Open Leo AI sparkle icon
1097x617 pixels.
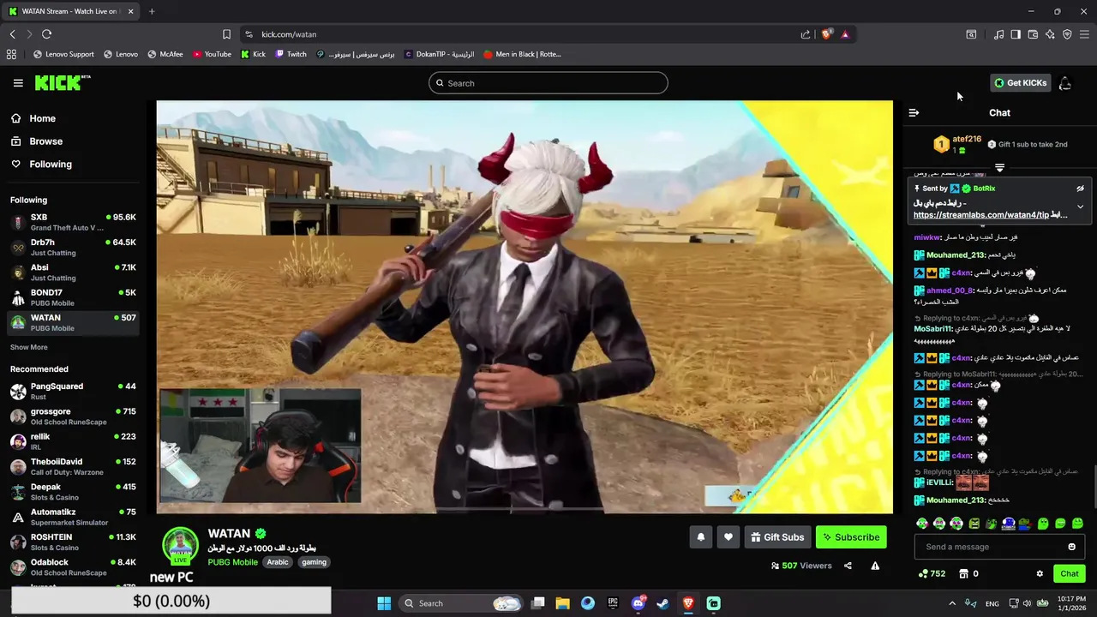(x=1050, y=34)
